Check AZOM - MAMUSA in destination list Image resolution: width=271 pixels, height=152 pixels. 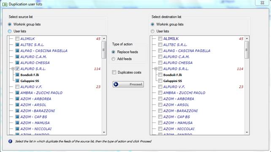pyautogui.click(x=160, y=123)
